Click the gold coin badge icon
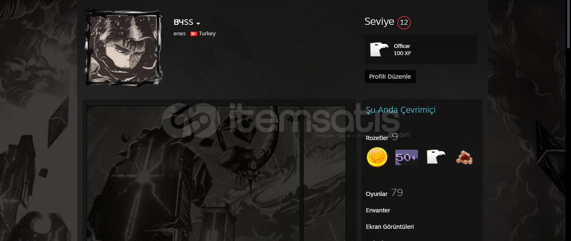This screenshot has width=571, height=241. tap(377, 157)
